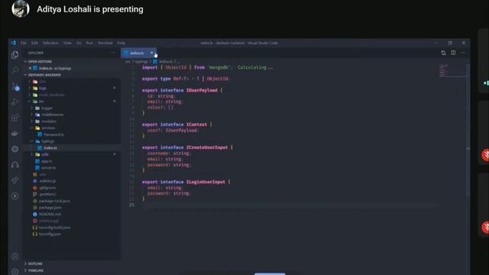The image size is (489, 275).
Task: Open the Explorer view in activity bar
Action: coord(15,54)
